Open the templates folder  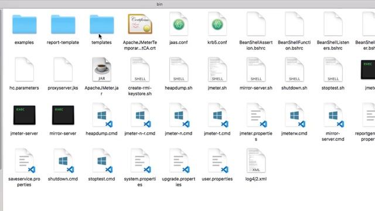point(102,24)
